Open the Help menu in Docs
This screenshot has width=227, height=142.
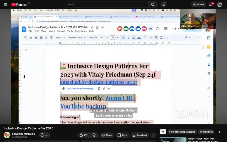pyautogui.click(x=91, y=31)
